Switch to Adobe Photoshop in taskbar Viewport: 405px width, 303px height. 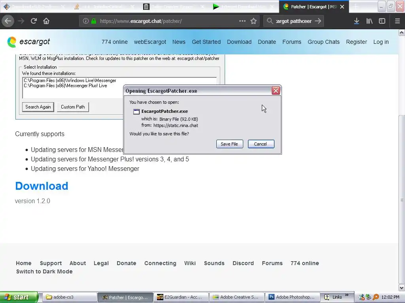[x=292, y=297]
